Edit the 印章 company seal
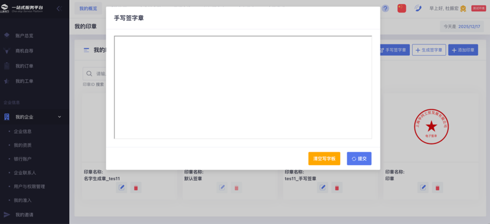 point(423,187)
